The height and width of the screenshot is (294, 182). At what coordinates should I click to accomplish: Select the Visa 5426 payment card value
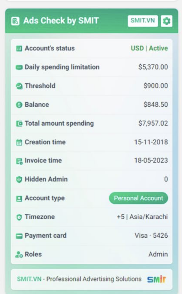[x=151, y=236]
